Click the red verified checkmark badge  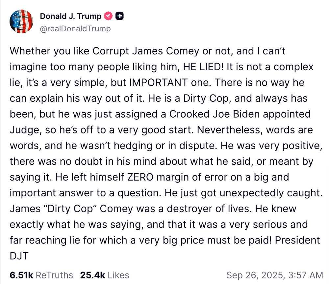(108, 16)
